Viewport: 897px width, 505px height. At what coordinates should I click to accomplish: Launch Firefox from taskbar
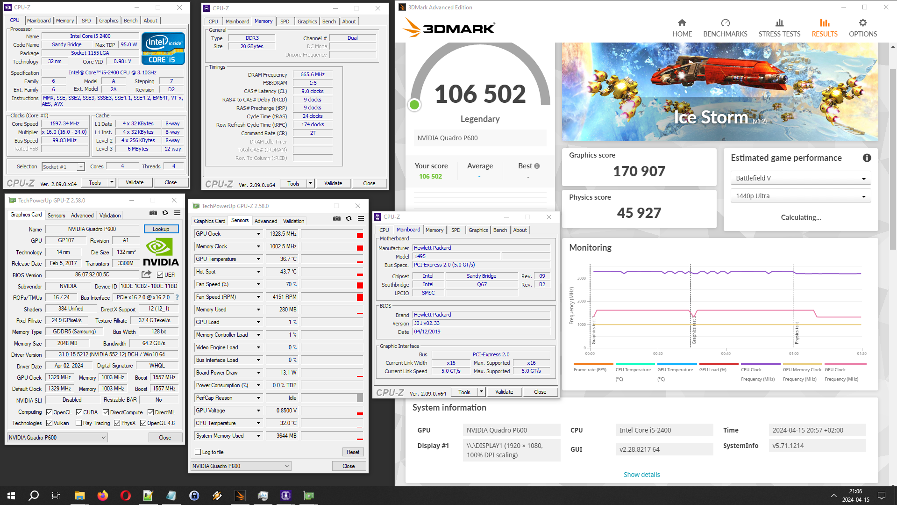102,496
